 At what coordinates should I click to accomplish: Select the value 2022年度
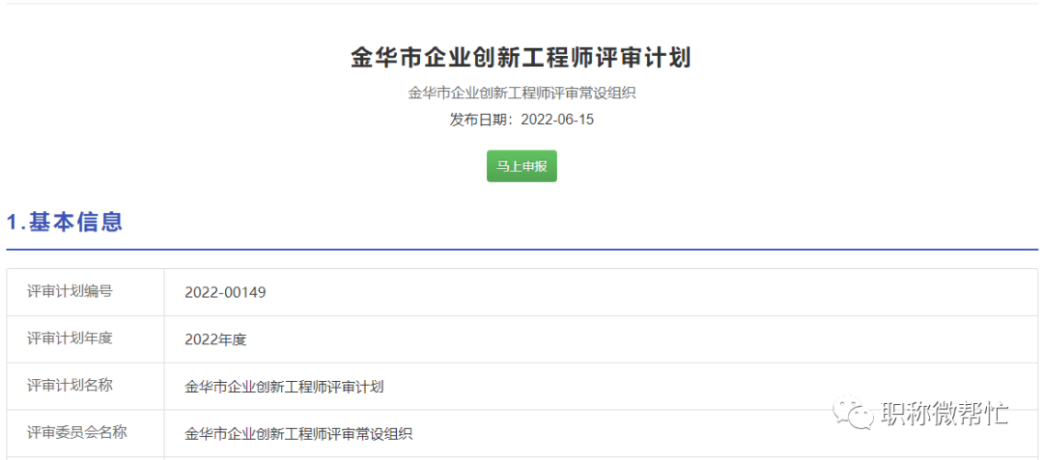click(215, 339)
